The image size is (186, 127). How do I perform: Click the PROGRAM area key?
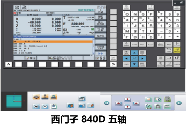(x=169, y=58)
